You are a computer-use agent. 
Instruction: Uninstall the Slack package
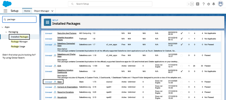pos(49,82)
